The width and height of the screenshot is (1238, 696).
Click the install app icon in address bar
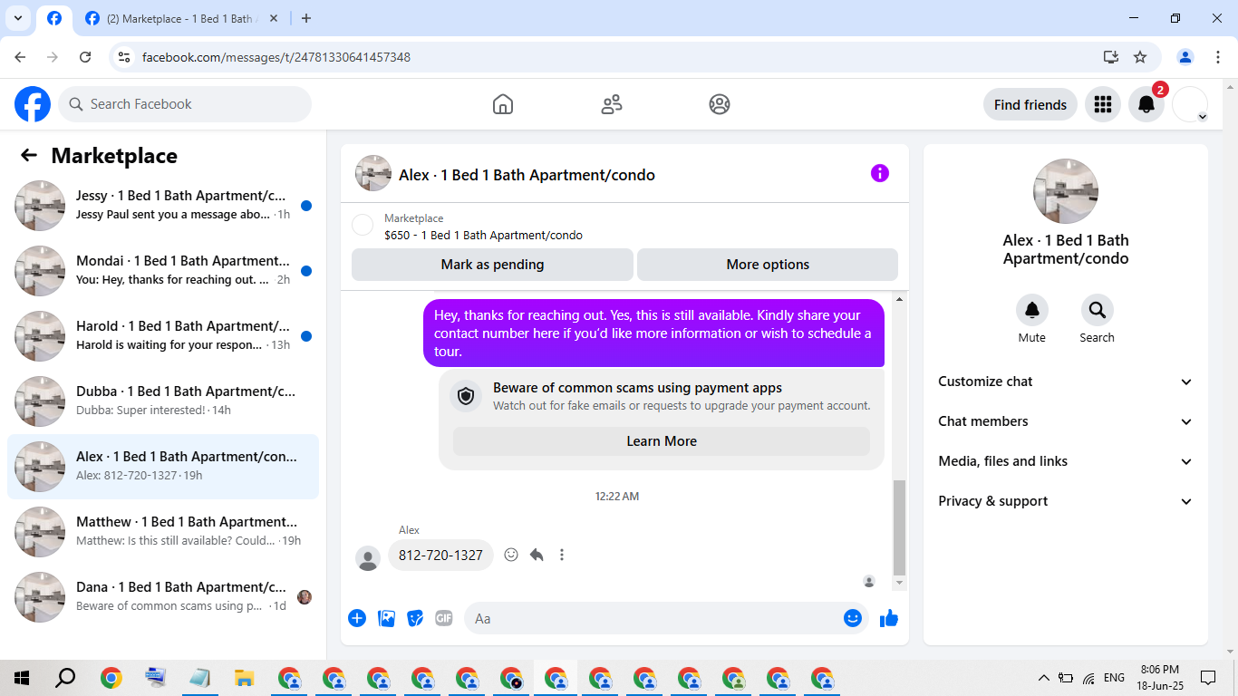pyautogui.click(x=1111, y=57)
